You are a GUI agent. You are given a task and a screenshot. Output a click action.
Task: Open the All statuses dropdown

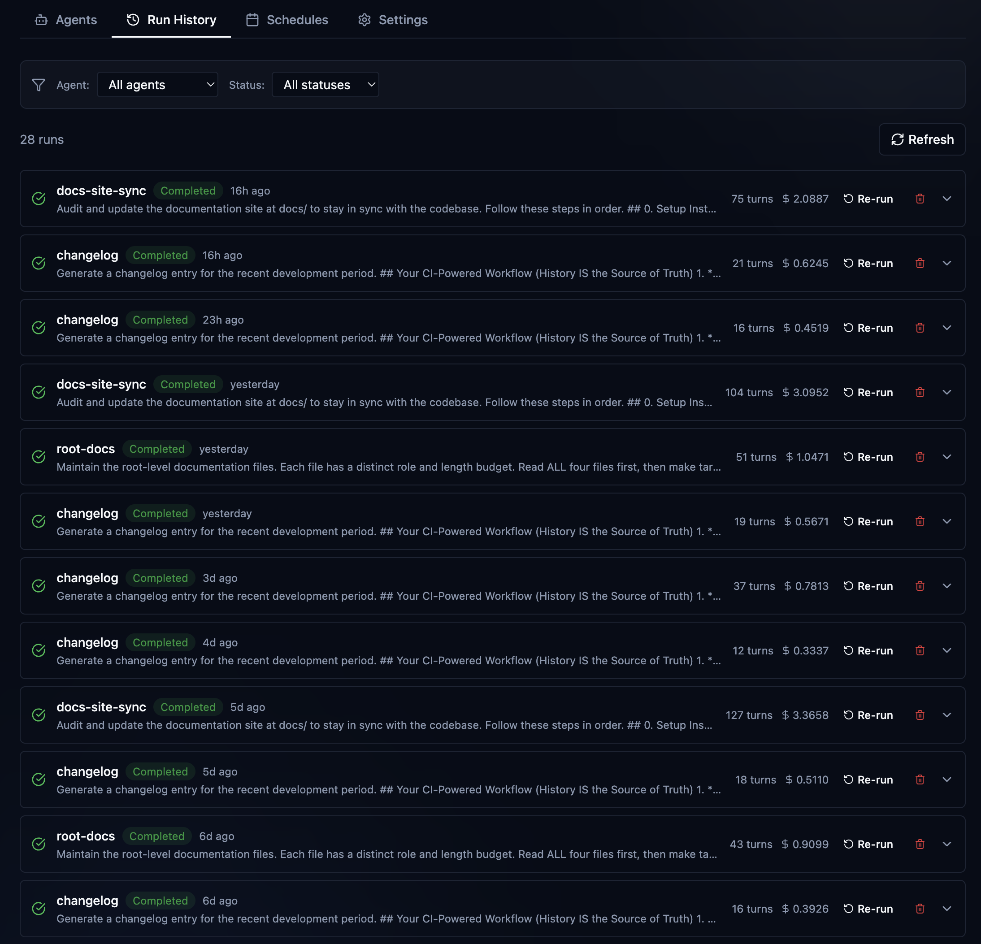coord(325,85)
